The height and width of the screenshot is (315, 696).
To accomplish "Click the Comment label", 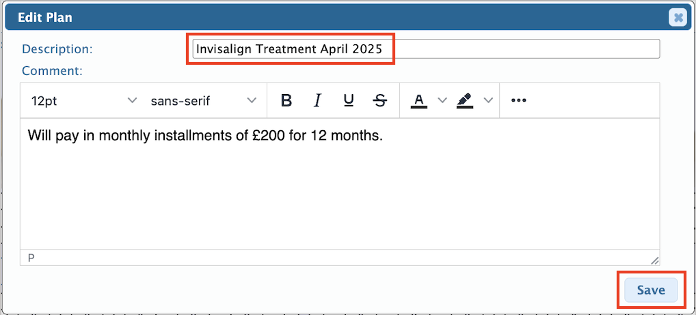I will pos(52,70).
